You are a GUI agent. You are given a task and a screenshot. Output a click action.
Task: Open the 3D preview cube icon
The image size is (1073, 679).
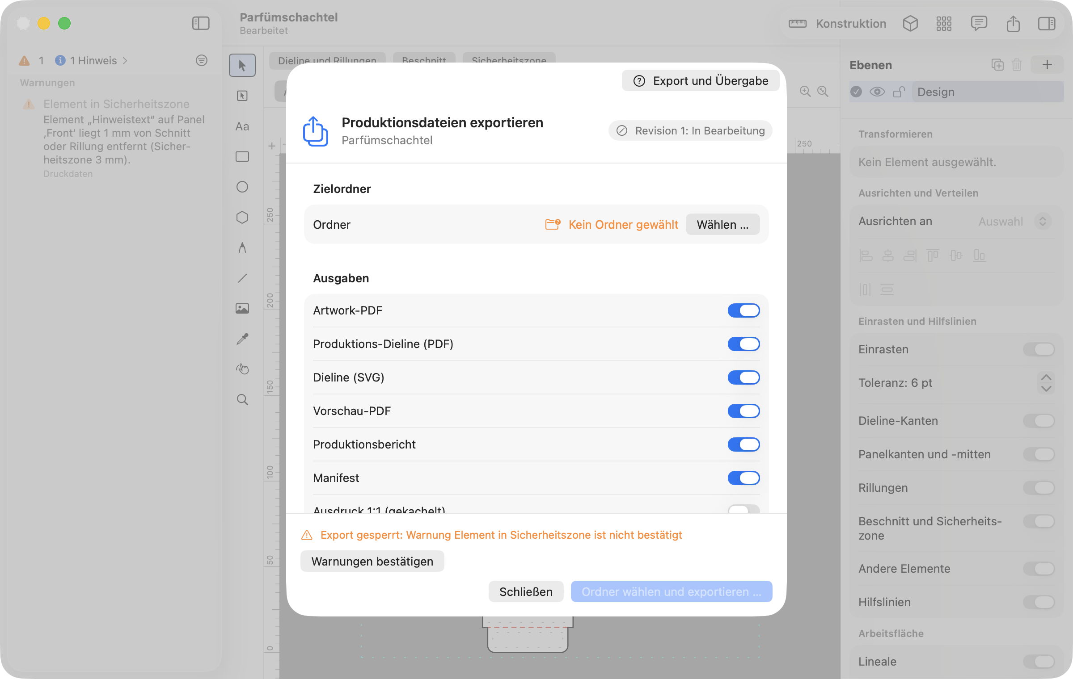click(x=910, y=23)
